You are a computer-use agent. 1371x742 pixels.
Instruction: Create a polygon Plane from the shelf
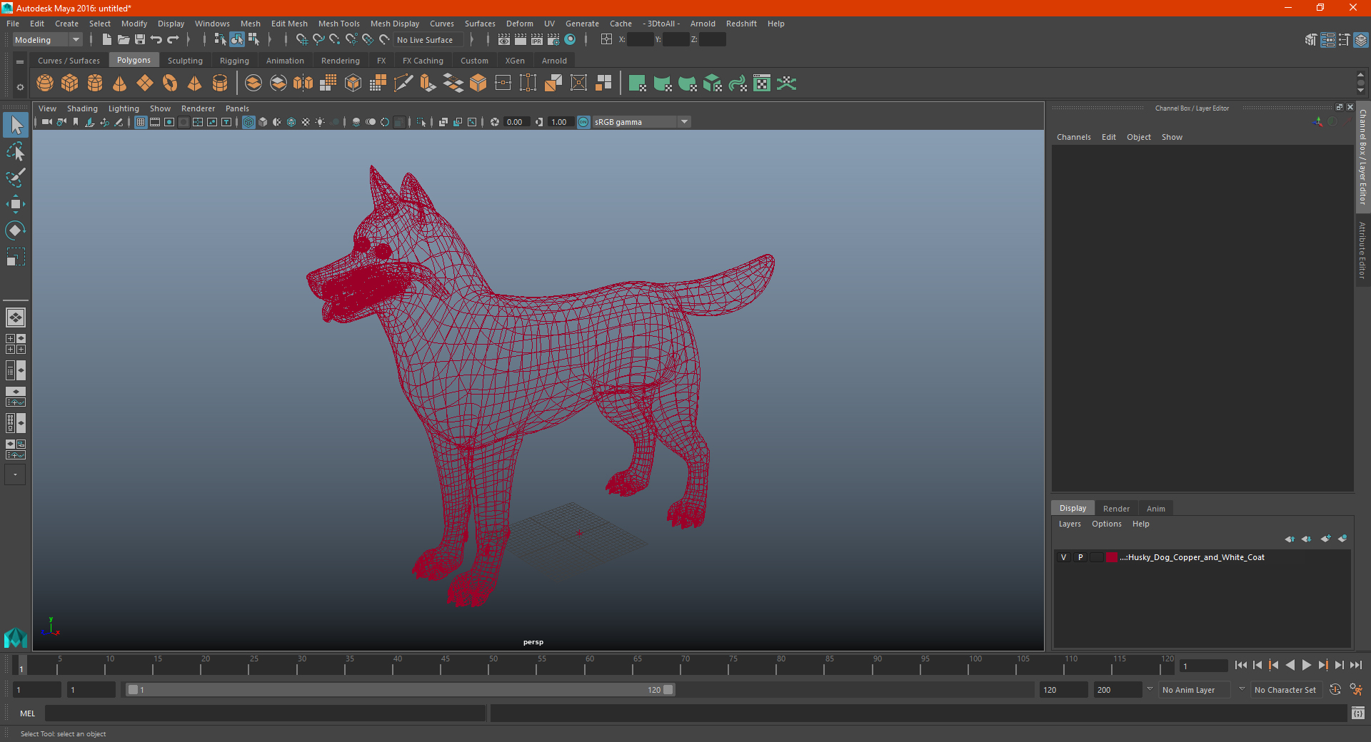pos(145,83)
